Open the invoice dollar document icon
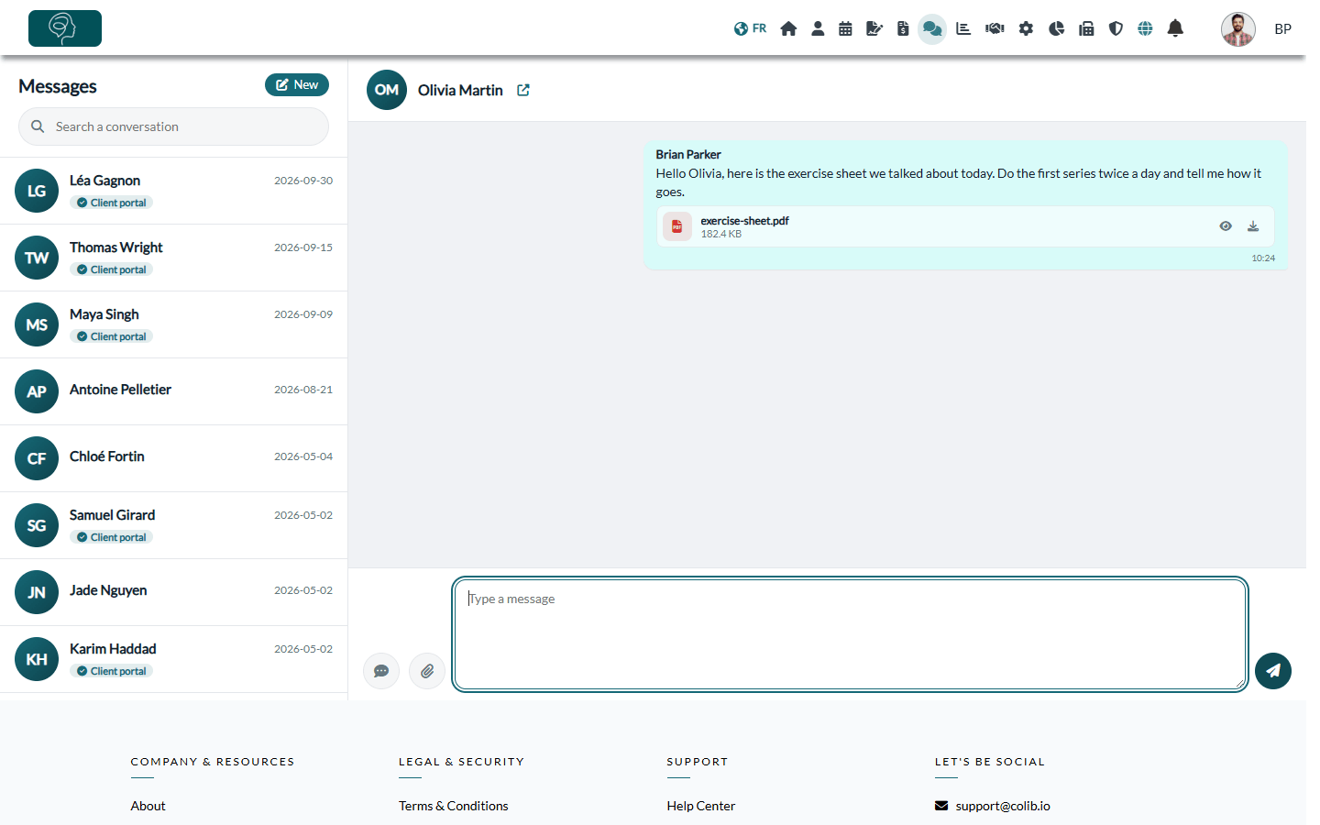This screenshot has width=1320, height=825. click(x=903, y=28)
